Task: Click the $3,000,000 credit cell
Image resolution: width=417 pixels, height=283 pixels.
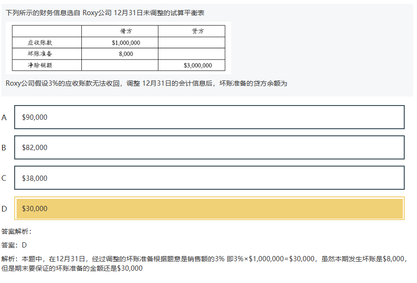Action: [x=198, y=65]
